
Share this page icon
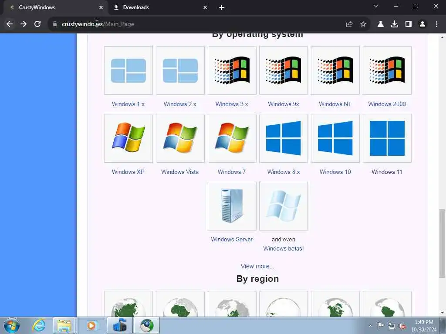coord(349,24)
